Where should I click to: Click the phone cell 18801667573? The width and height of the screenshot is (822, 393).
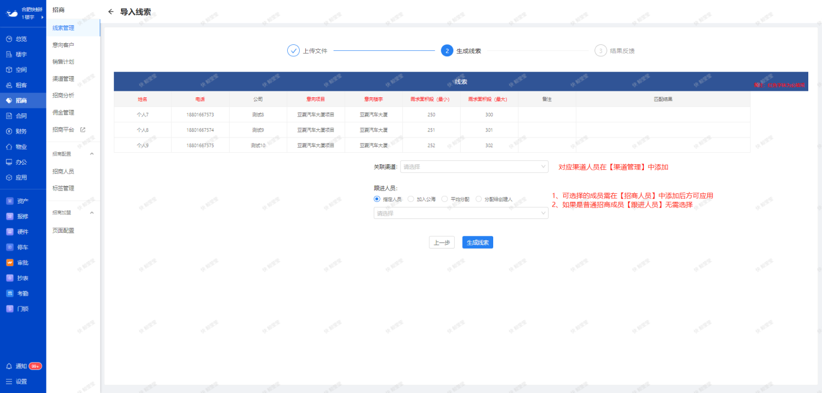coord(200,114)
